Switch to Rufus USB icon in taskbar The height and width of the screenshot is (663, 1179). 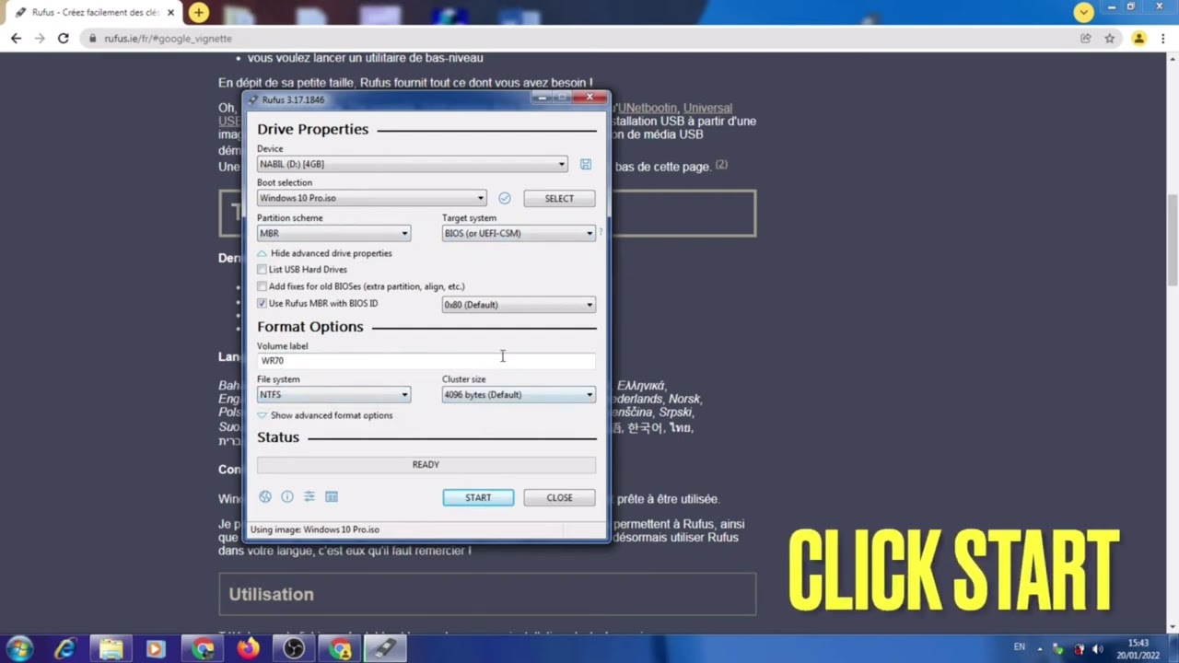point(385,648)
